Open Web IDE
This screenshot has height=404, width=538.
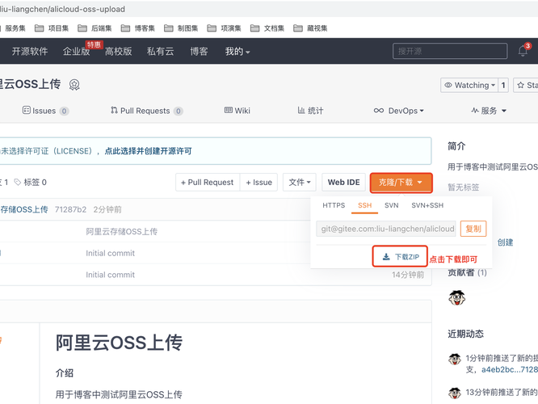pos(344,183)
